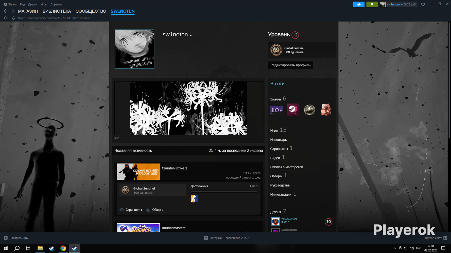Open the Руководства link
The image size is (451, 253).
coord(280,185)
